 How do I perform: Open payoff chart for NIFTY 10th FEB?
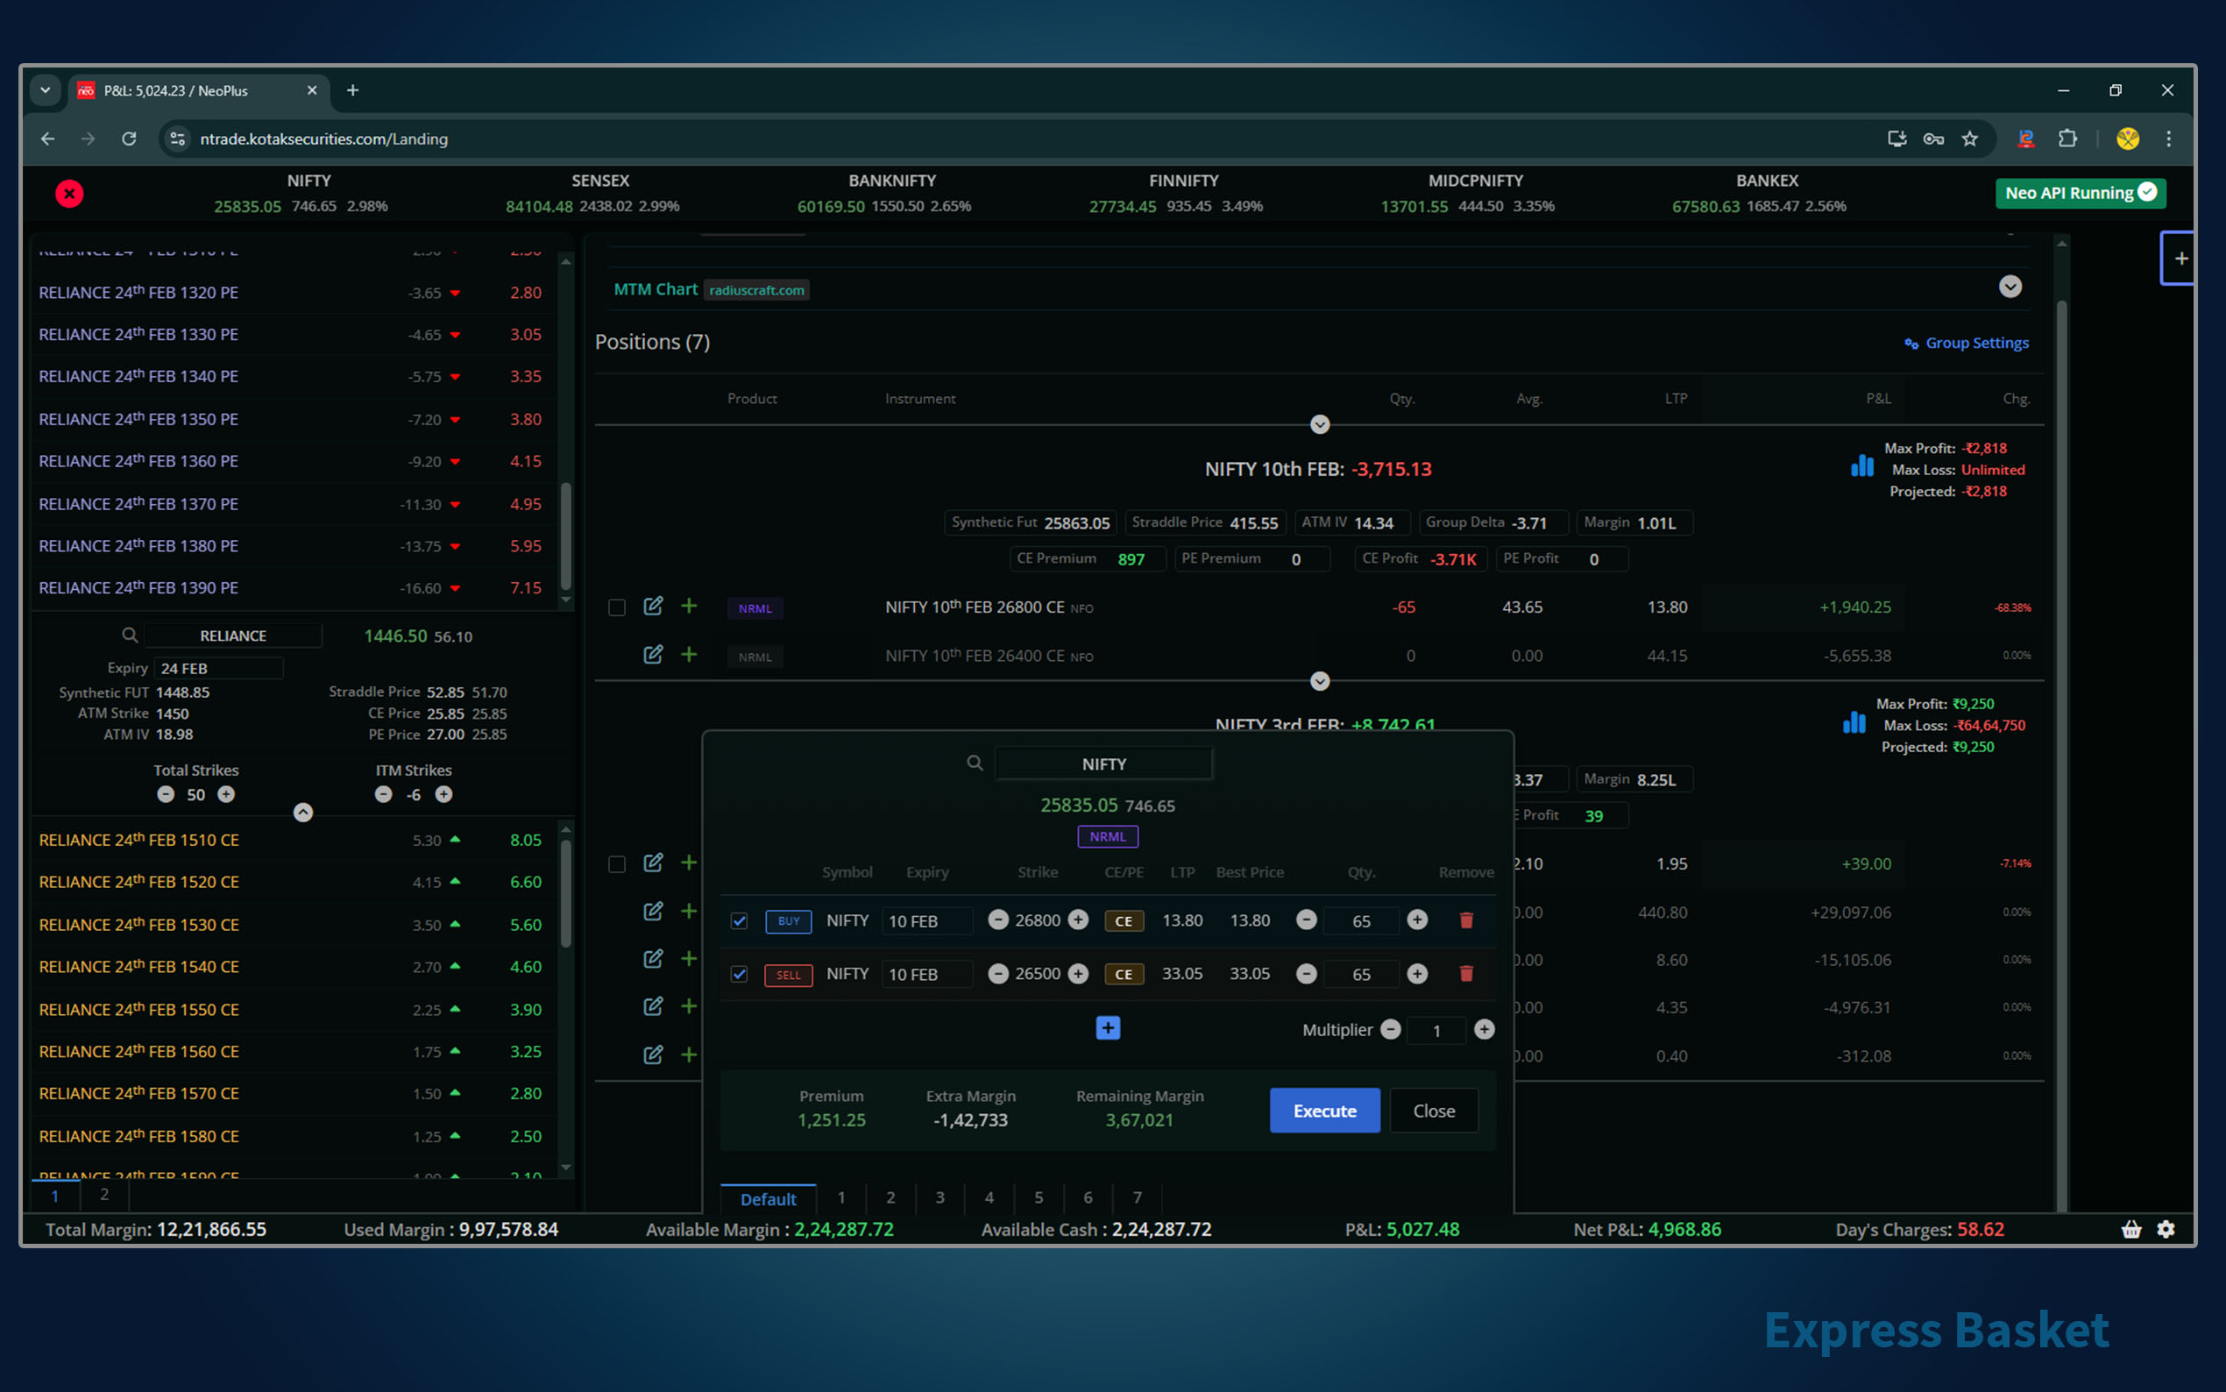pos(1861,465)
